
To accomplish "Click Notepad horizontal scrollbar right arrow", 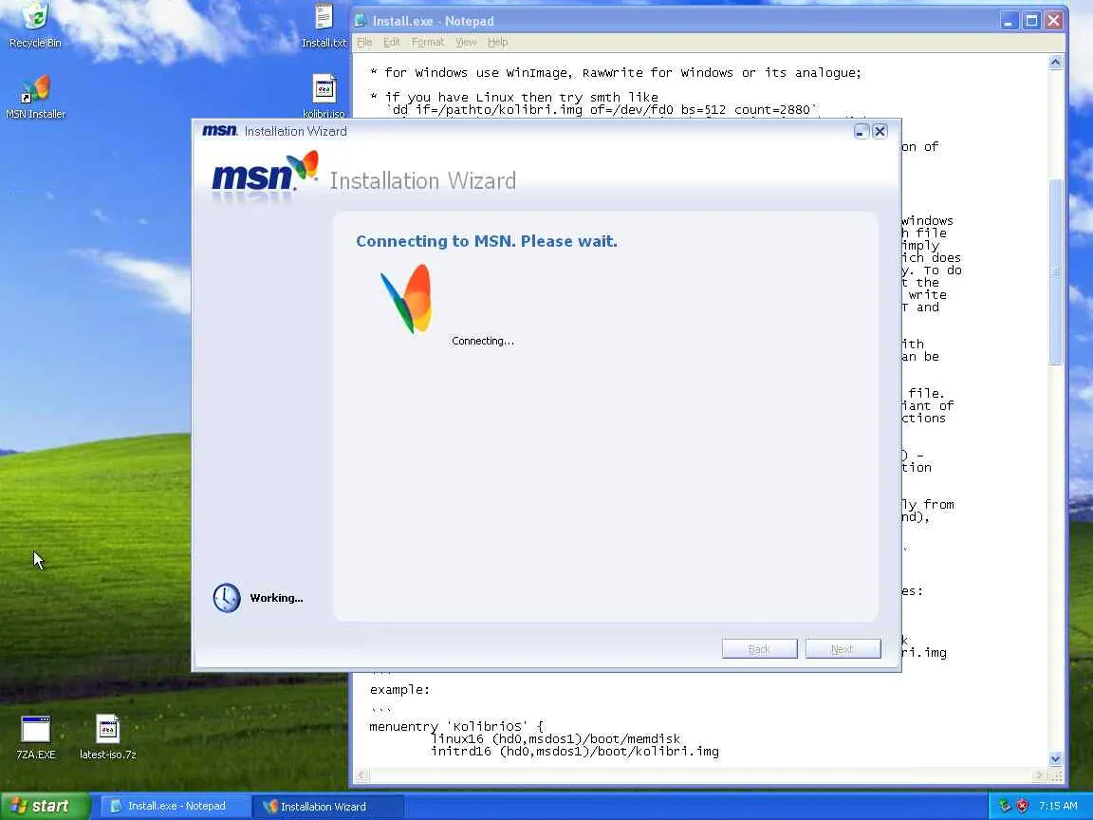I will [1041, 774].
